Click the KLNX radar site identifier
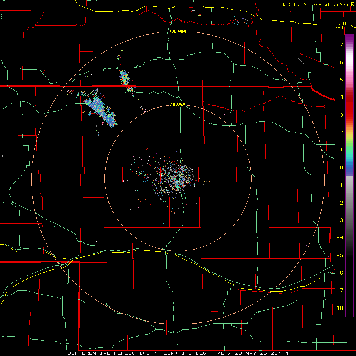The image size is (356, 356). point(224,353)
